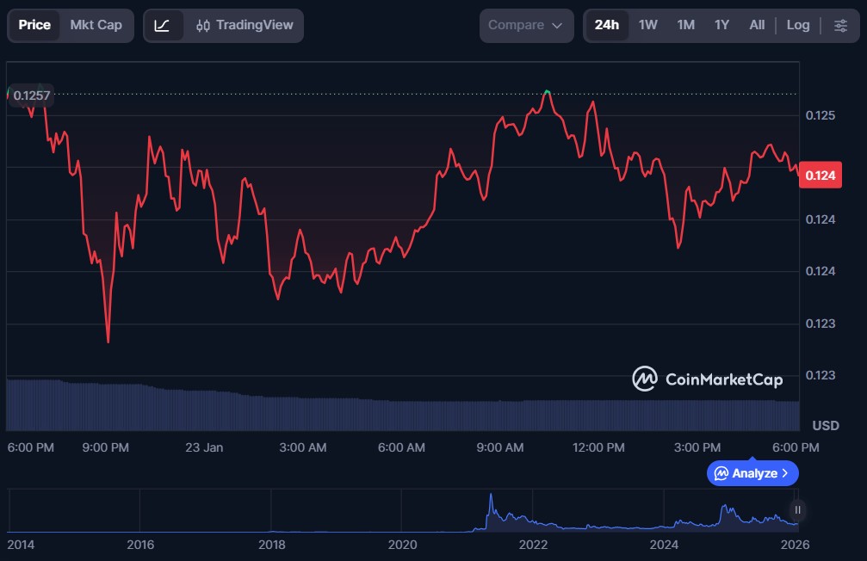This screenshot has width=867, height=561.
Task: Click the 0.1257 opening price label
Action: 29,95
